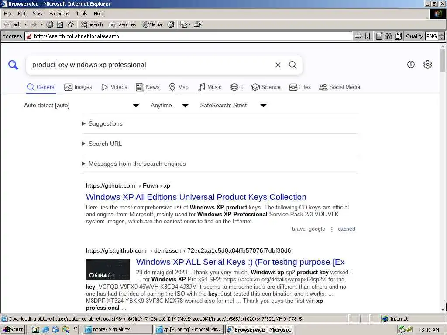447x335 pixels.
Task: Switch to the Social Media tab
Action: click(340, 87)
